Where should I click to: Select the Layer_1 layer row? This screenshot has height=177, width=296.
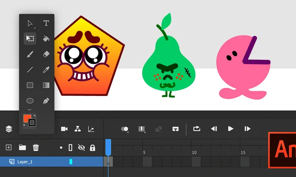35,162
